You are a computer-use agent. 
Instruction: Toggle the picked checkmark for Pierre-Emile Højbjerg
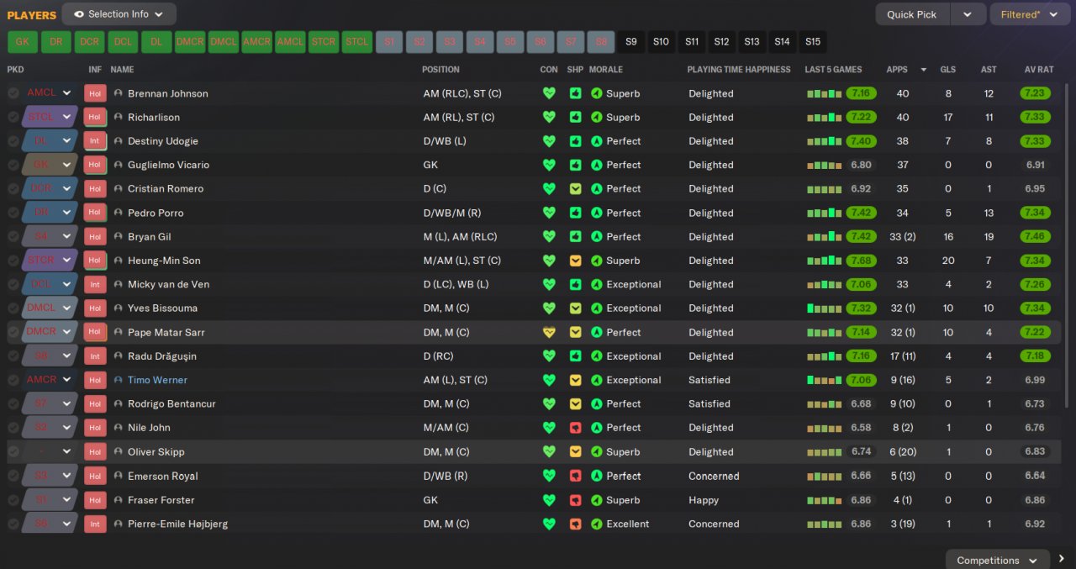(13, 524)
